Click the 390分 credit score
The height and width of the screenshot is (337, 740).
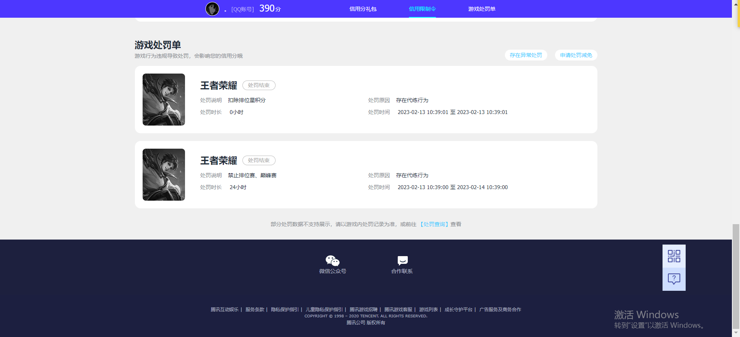coord(270,8)
